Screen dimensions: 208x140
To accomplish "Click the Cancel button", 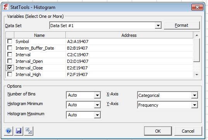I will pyautogui.click(x=188, y=131).
